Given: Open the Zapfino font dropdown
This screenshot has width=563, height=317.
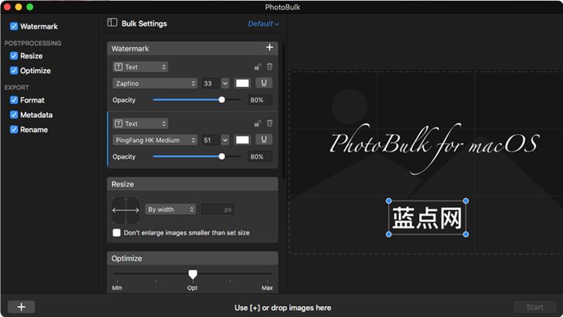Looking at the screenshot, I should 155,83.
